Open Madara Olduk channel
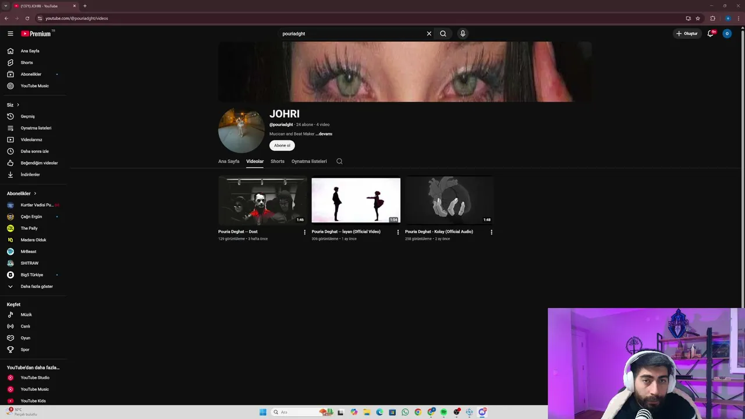This screenshot has height=419, width=745. tap(33, 240)
